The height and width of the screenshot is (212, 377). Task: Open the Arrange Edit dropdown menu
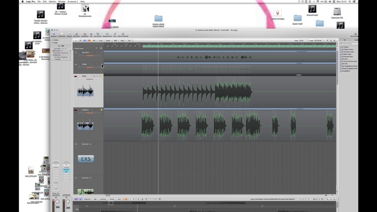pyautogui.click(x=95, y=40)
